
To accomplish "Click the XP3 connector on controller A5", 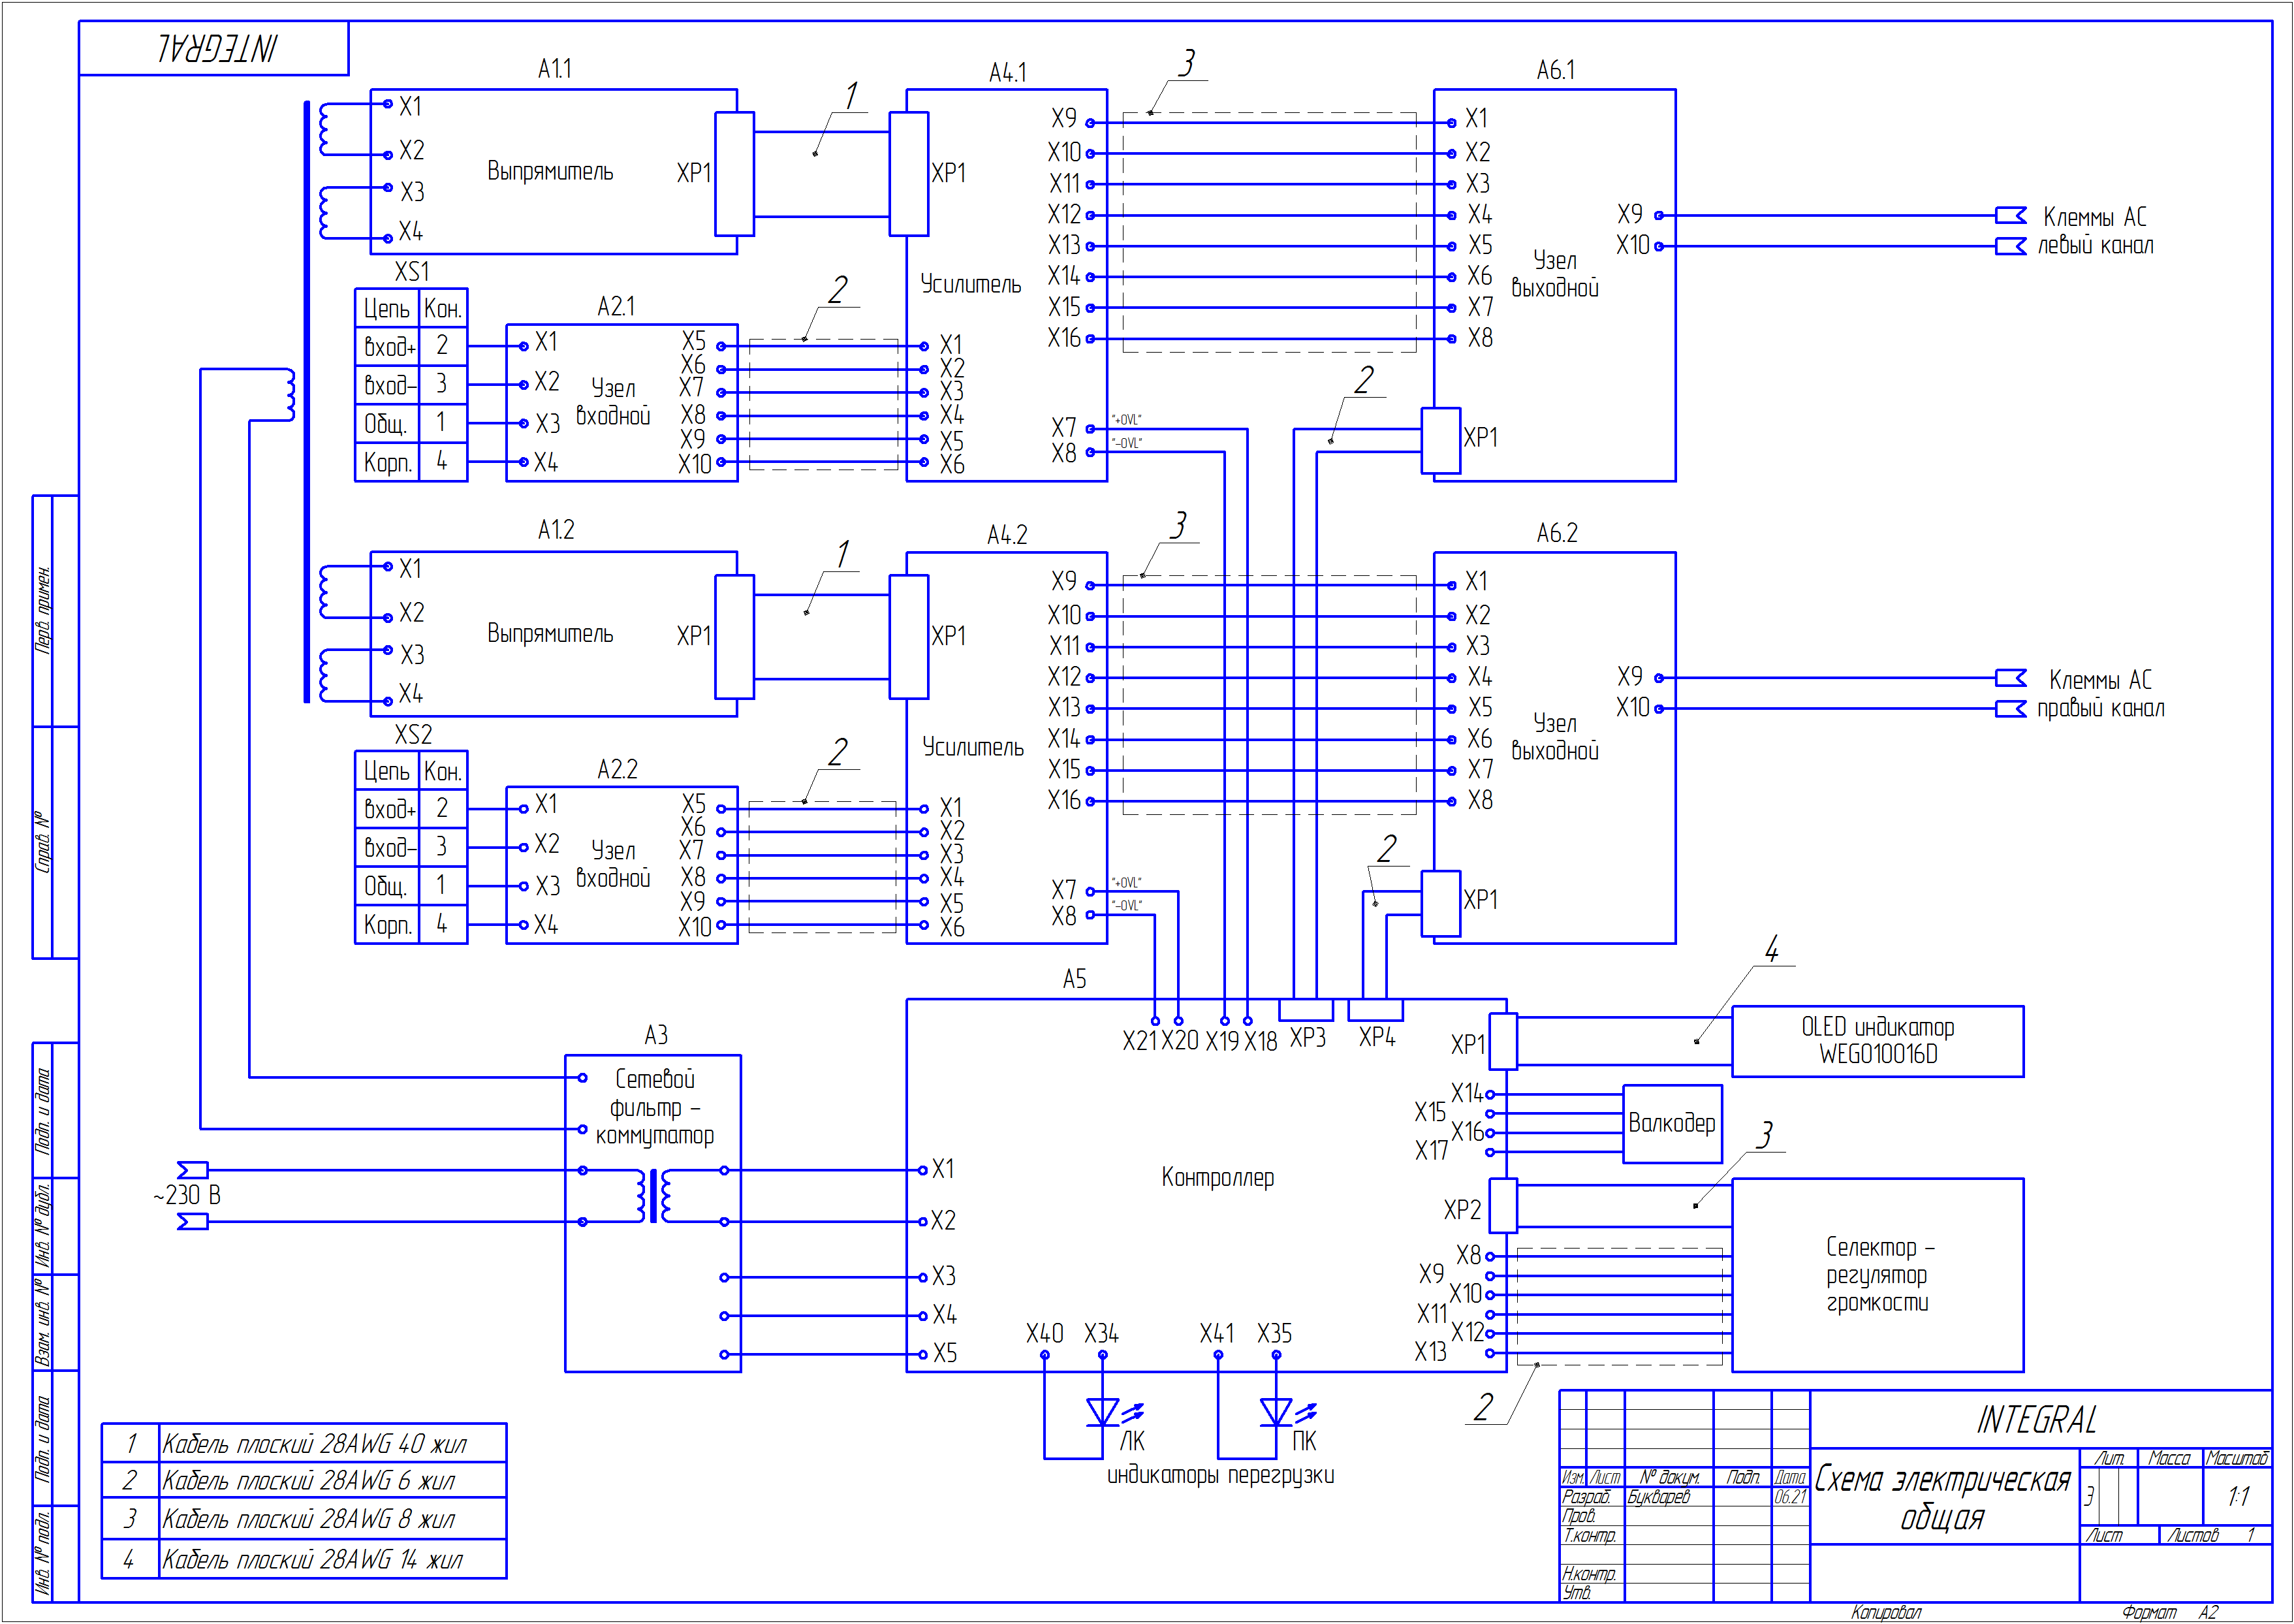I will pos(1306,1009).
